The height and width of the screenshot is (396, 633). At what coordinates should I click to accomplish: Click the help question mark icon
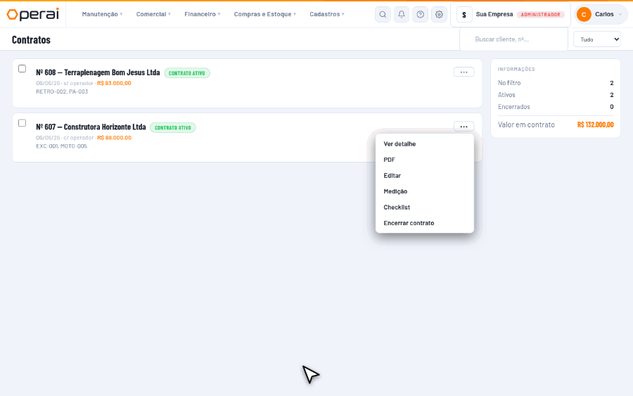click(421, 15)
